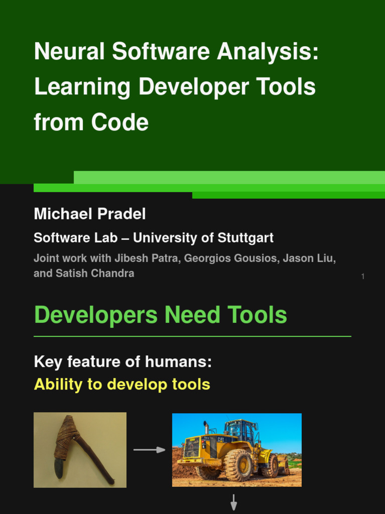Click 'Software Lab – University of Stuttgart' text

pos(153,237)
